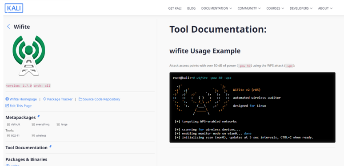Click the -pow 50 inline code
Screen dimensions: 344x166
coord(244,66)
